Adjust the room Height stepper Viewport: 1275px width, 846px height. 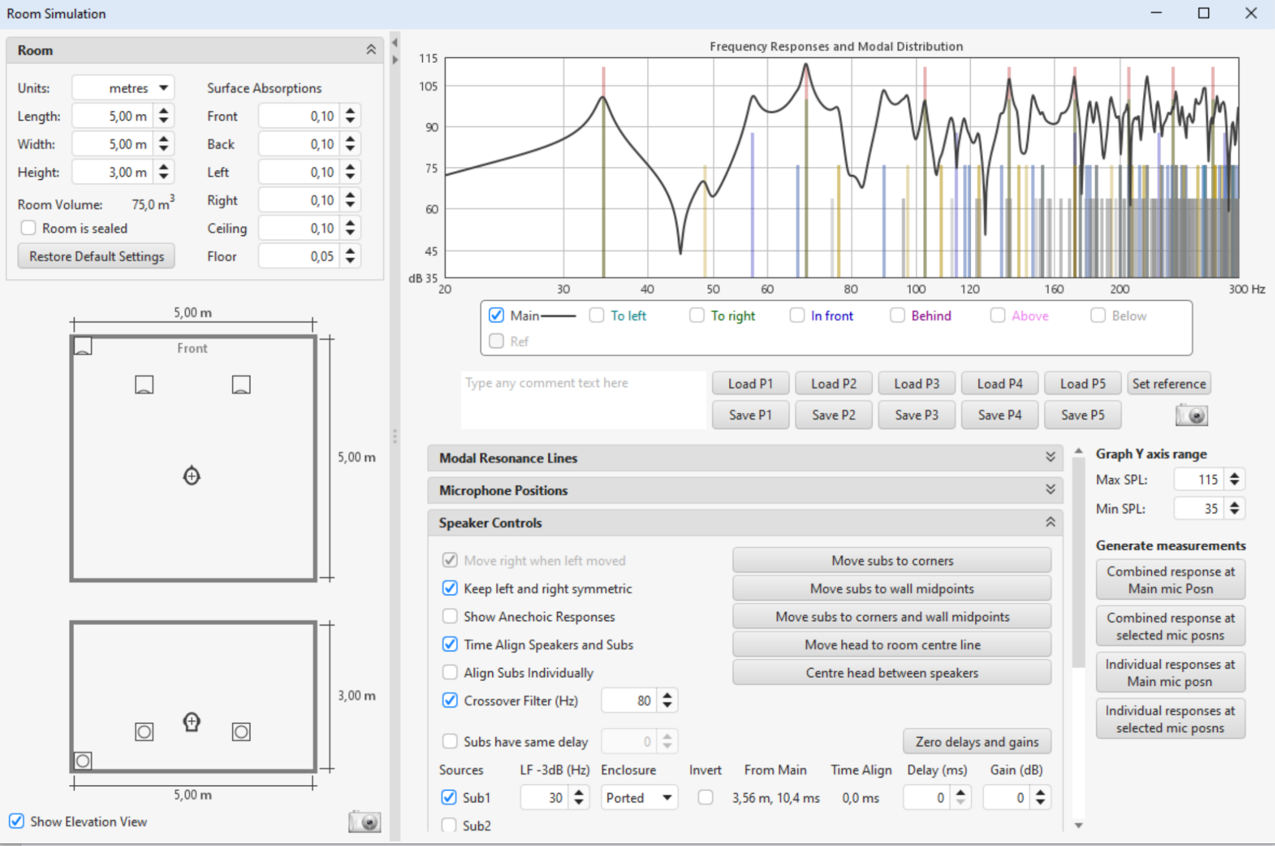point(163,172)
